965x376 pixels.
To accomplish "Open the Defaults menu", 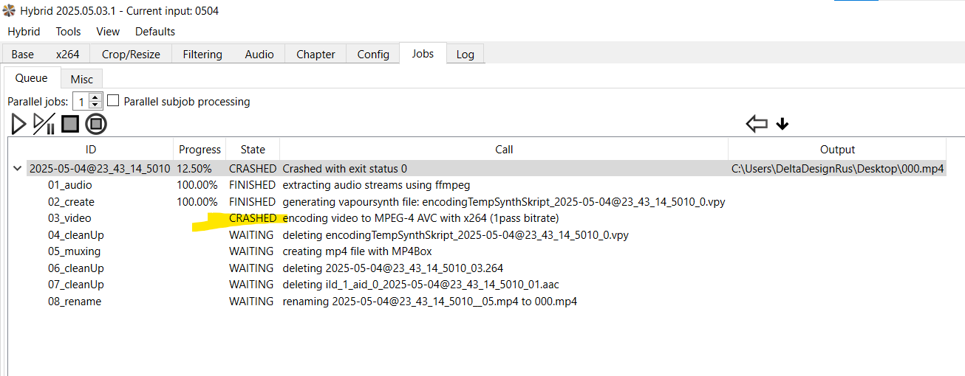I will point(155,32).
